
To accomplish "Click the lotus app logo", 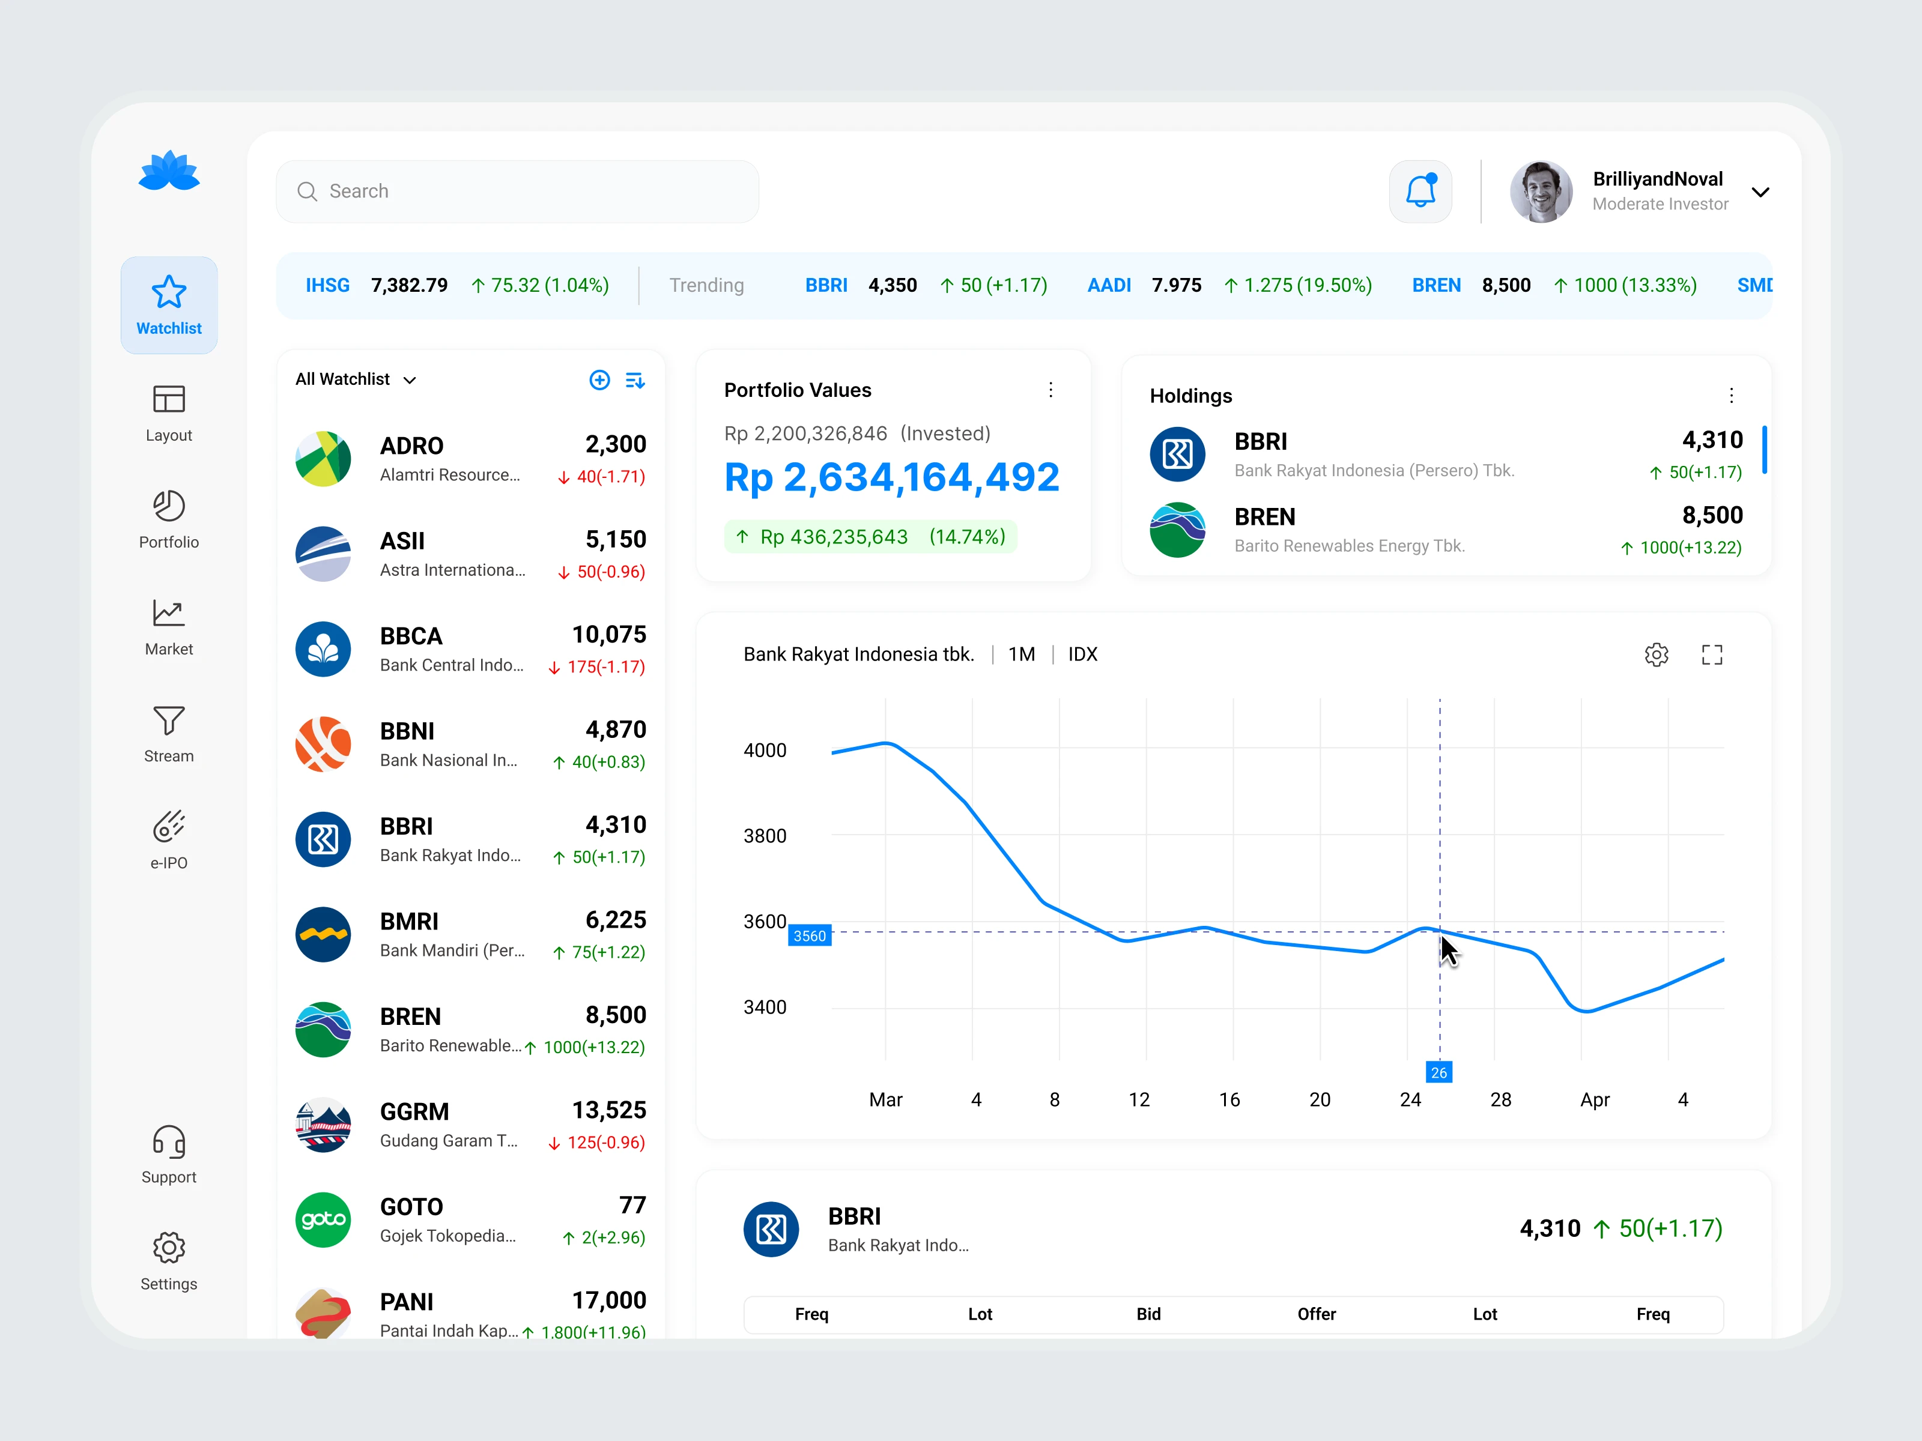I will pos(169,171).
